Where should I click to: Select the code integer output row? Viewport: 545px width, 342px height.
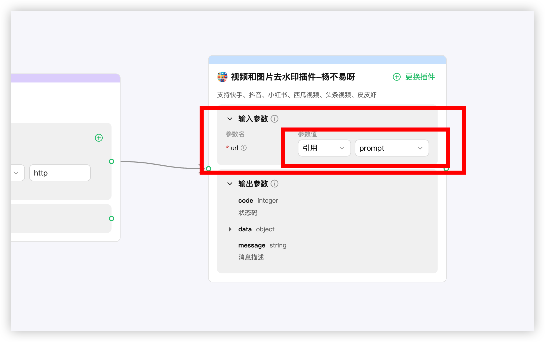point(258,200)
